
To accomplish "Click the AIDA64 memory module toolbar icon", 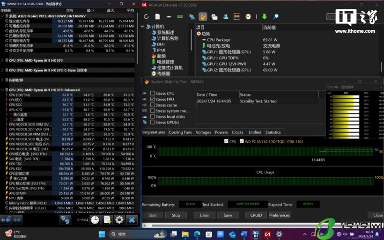I will coord(180,16).
